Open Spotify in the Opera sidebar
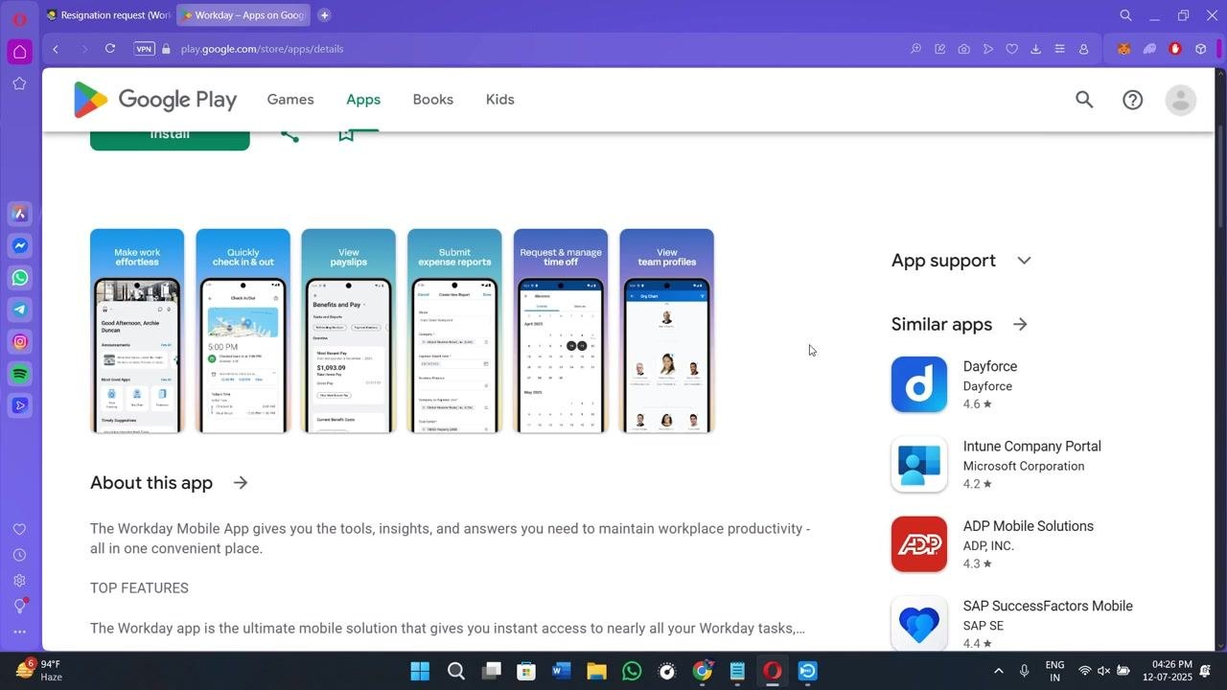The width and height of the screenshot is (1227, 690). tap(20, 374)
